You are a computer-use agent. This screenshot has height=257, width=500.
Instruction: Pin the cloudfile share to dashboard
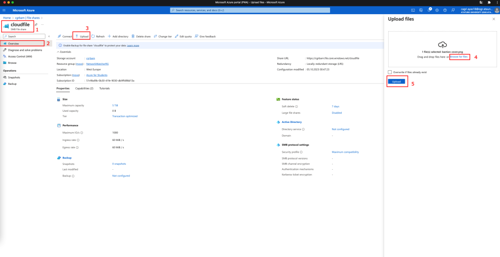point(36,24)
